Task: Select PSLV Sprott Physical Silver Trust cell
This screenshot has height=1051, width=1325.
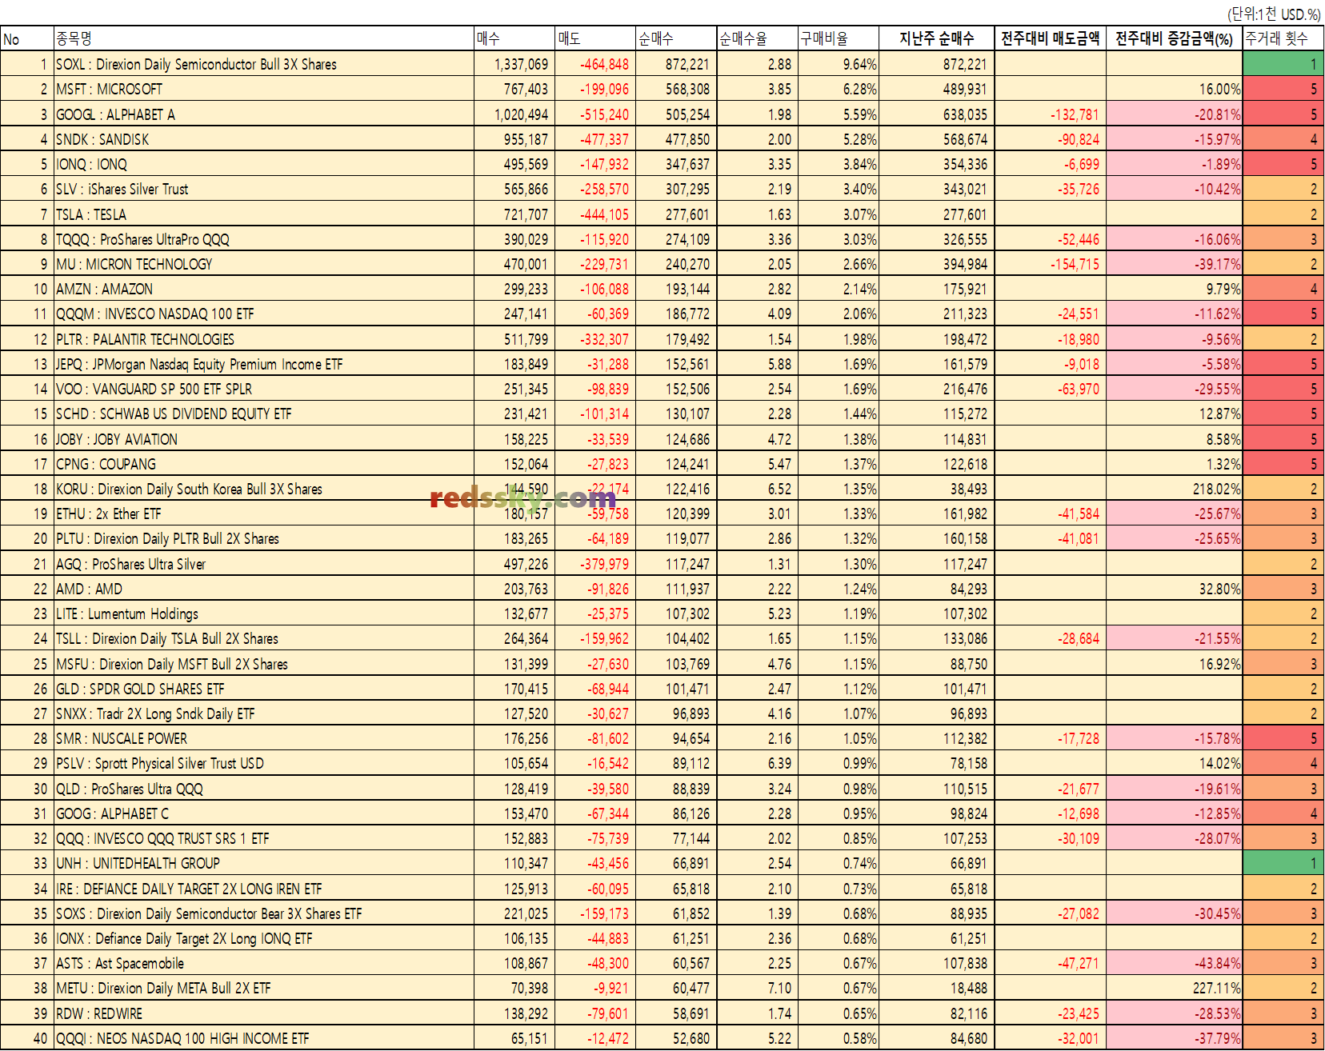Action: click(264, 763)
